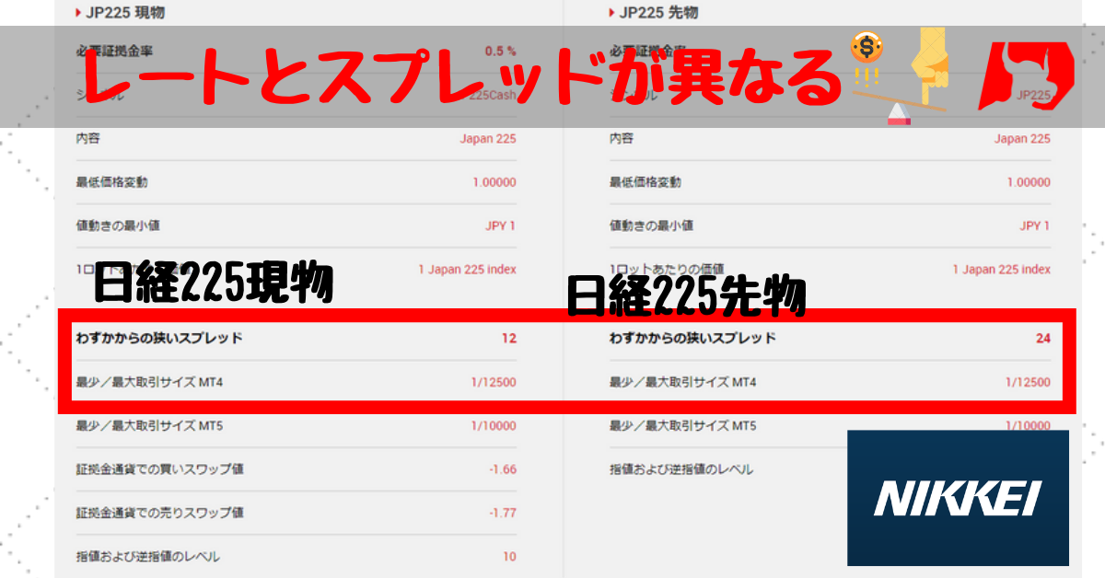Click the sell swap value -1.77
The height and width of the screenshot is (578, 1105).
pyautogui.click(x=503, y=513)
